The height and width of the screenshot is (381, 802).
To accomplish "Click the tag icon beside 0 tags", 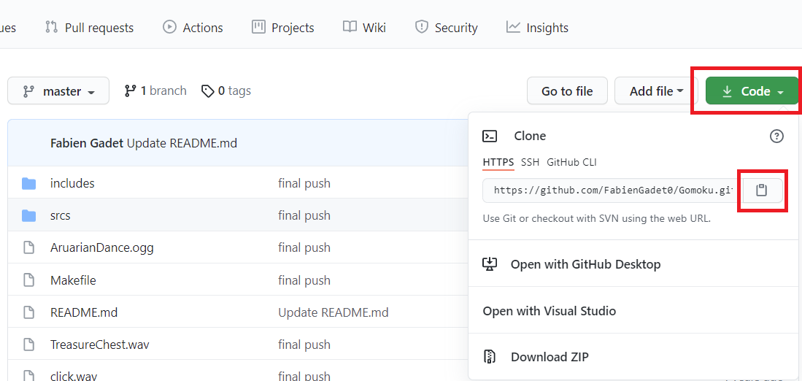I will tap(208, 91).
